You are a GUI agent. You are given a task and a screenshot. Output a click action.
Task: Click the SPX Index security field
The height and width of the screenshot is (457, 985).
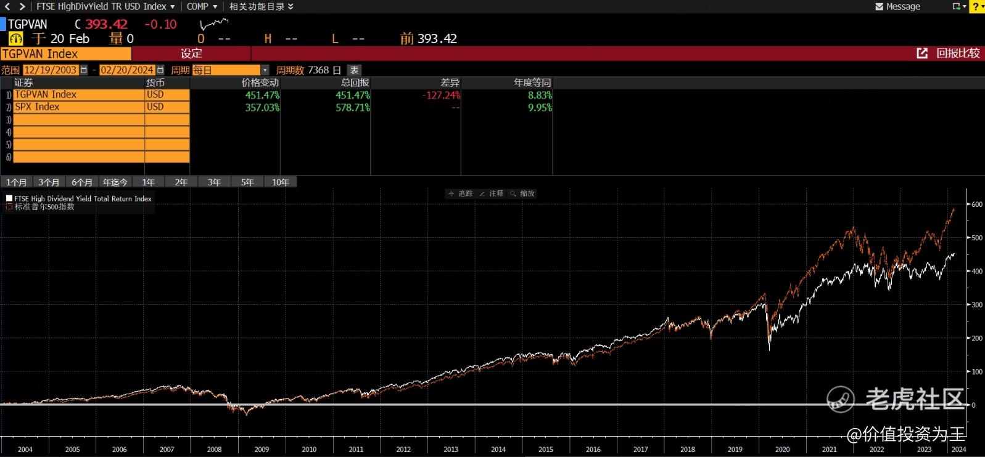pyautogui.click(x=78, y=107)
